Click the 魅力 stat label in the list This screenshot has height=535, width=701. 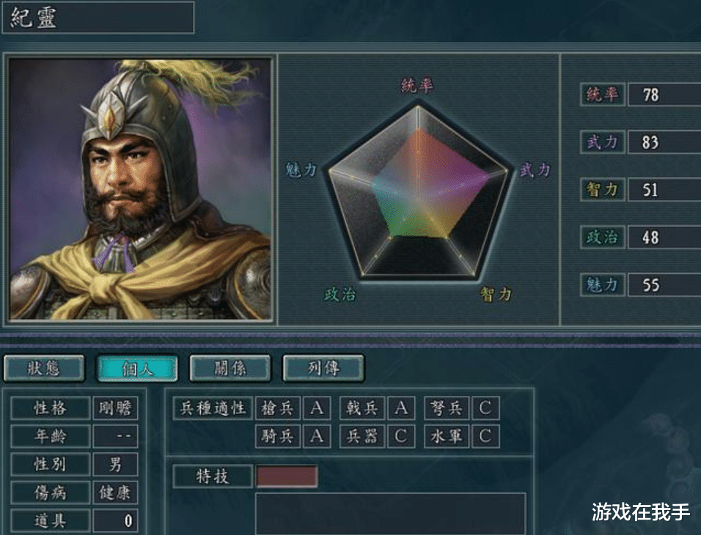click(602, 284)
